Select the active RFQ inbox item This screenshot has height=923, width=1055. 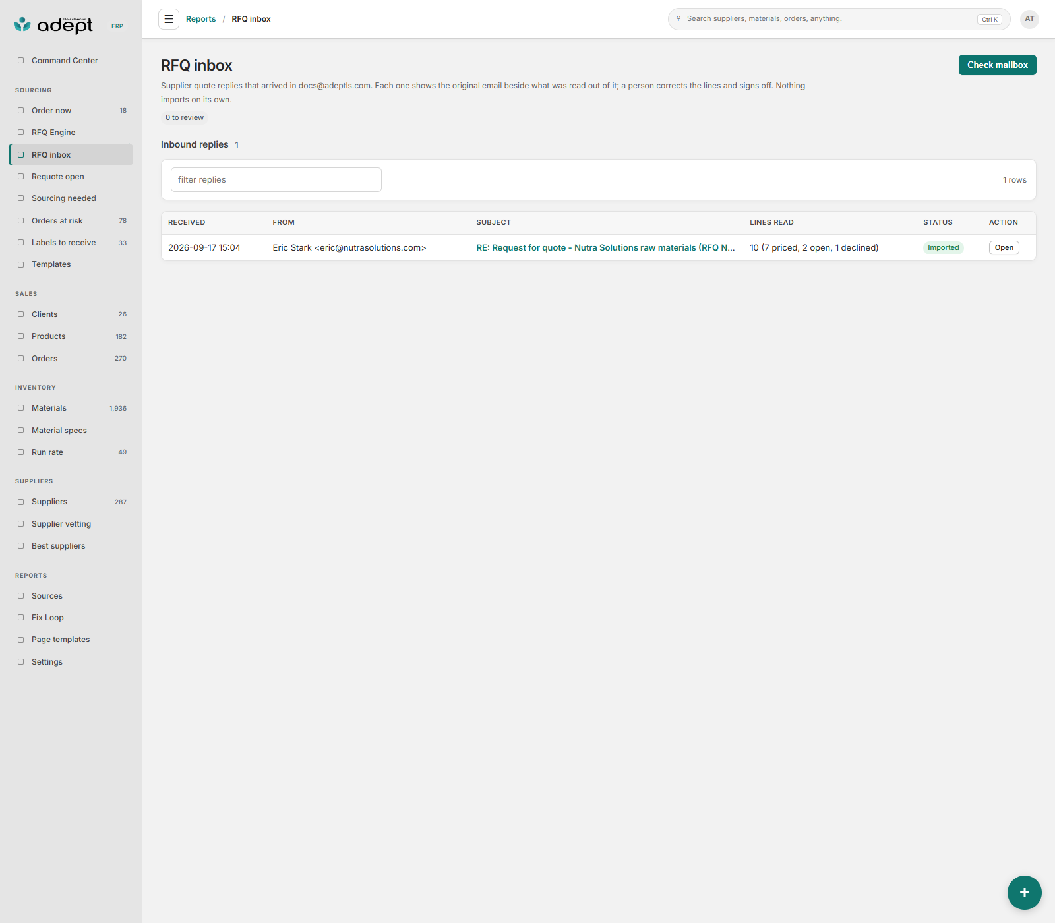pos(71,155)
